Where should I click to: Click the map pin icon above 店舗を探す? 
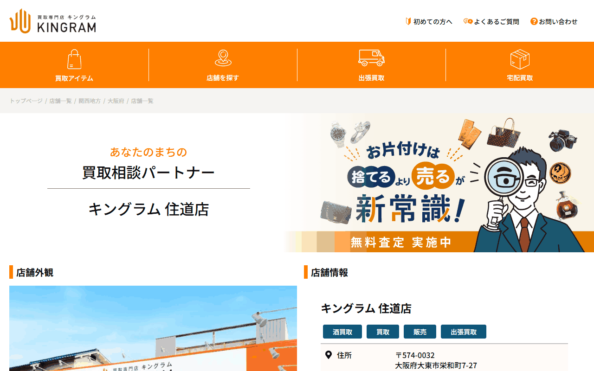pos(223,58)
